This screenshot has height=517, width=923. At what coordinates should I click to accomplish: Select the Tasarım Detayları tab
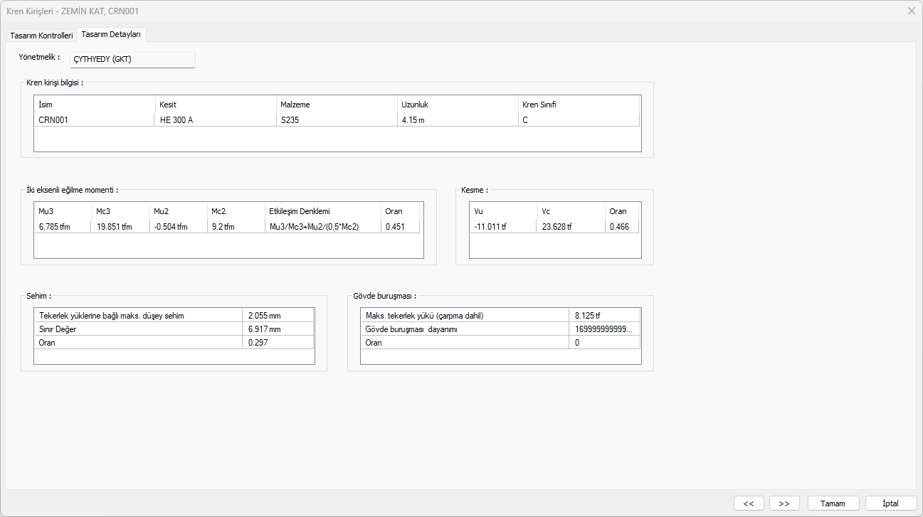coord(111,34)
